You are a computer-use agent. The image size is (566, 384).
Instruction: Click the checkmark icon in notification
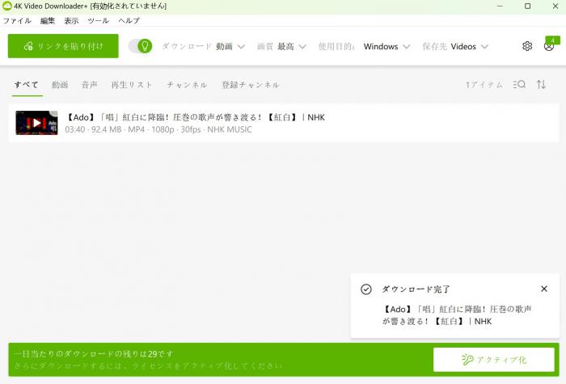click(366, 289)
